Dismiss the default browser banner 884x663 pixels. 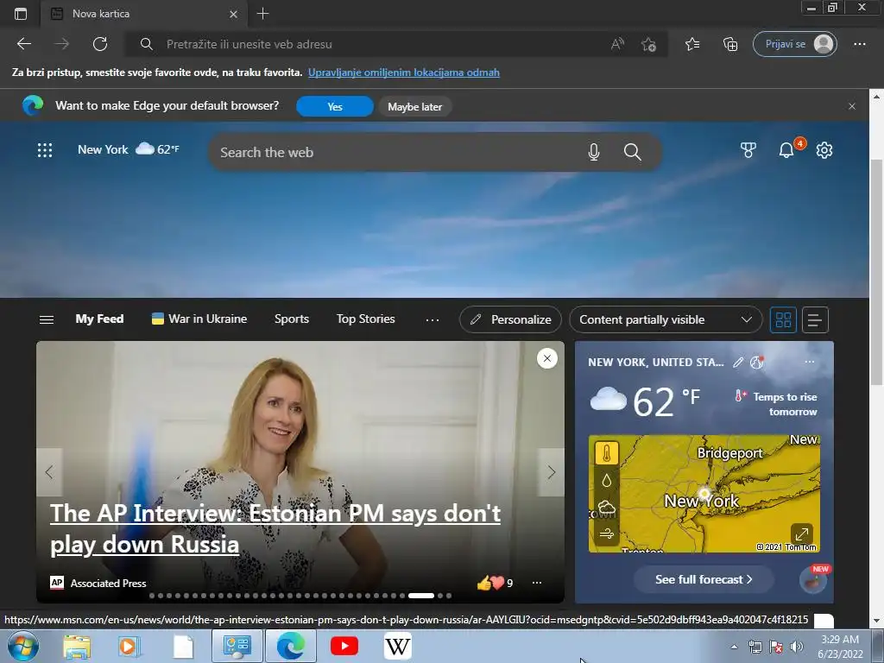point(852,106)
